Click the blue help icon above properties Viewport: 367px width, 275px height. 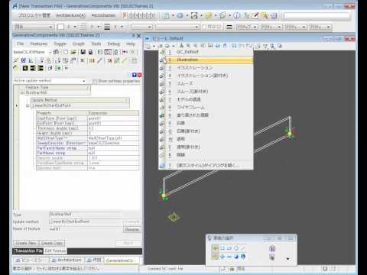135,75
